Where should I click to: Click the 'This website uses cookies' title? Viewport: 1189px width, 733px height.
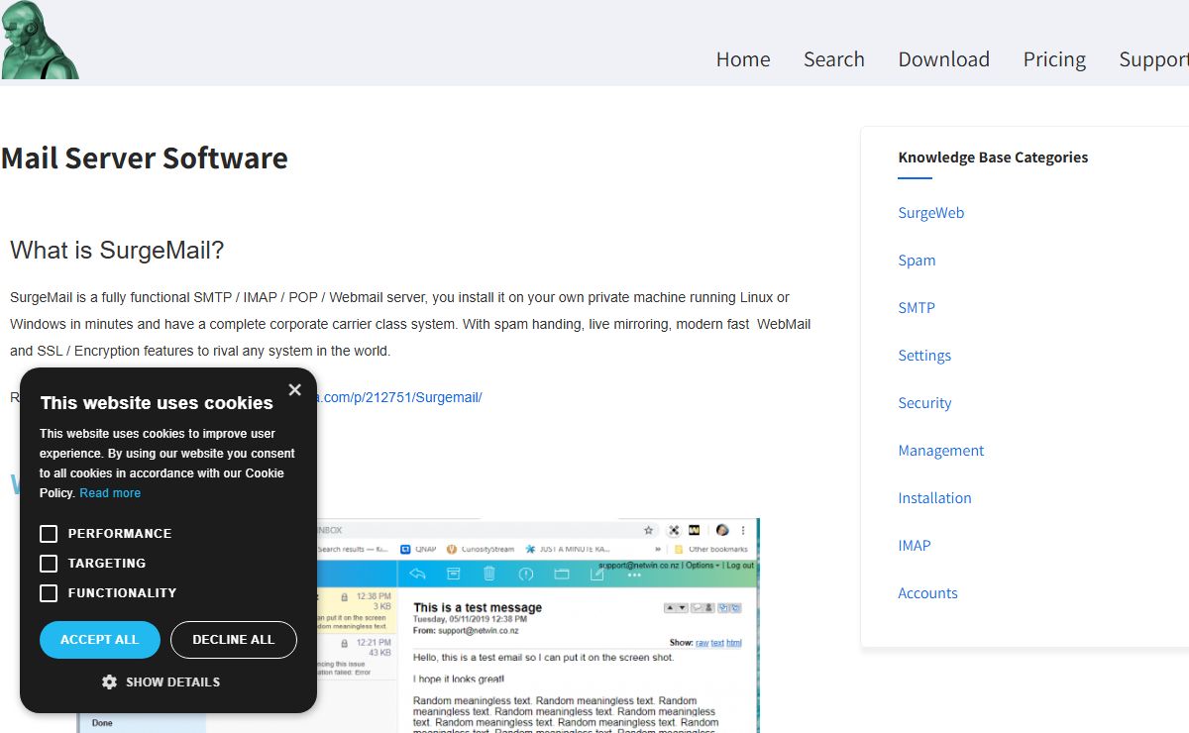[x=157, y=403]
